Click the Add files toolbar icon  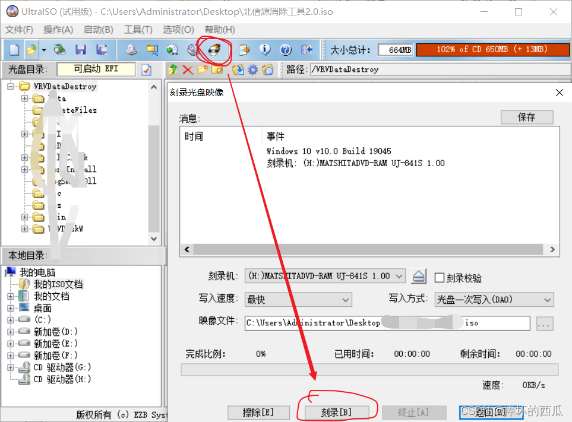tap(244, 50)
